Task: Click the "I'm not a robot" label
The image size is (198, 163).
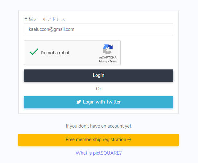Action: click(55, 53)
